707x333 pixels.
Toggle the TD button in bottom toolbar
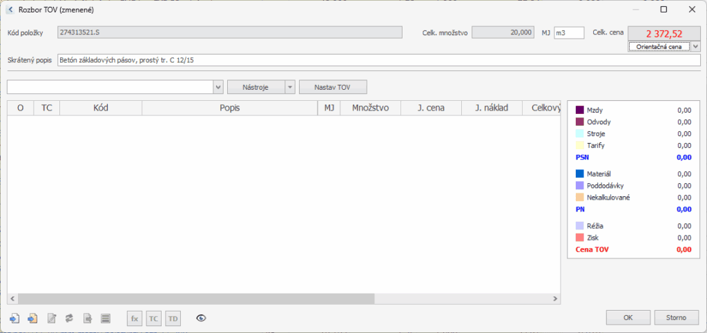pyautogui.click(x=173, y=318)
